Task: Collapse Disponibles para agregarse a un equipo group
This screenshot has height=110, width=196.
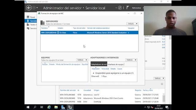Action: [93, 73]
